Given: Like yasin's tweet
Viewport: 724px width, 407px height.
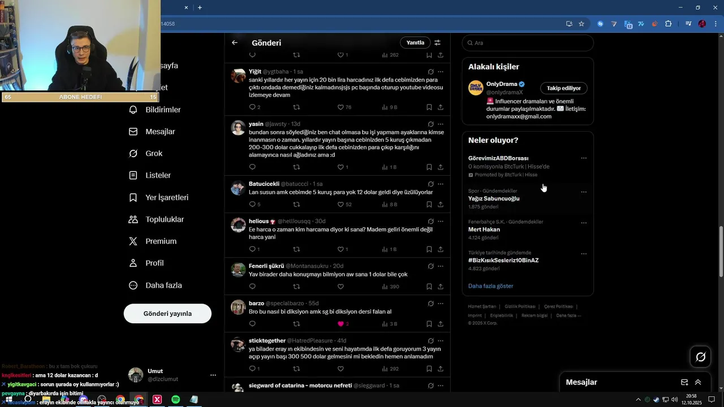Looking at the screenshot, I should pos(341,167).
